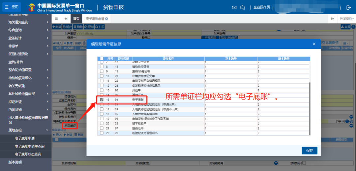The width and height of the screenshot is (356, 171).
Task: Close the 电子底账申请 tab via its x icon
Action: (x=106, y=19)
